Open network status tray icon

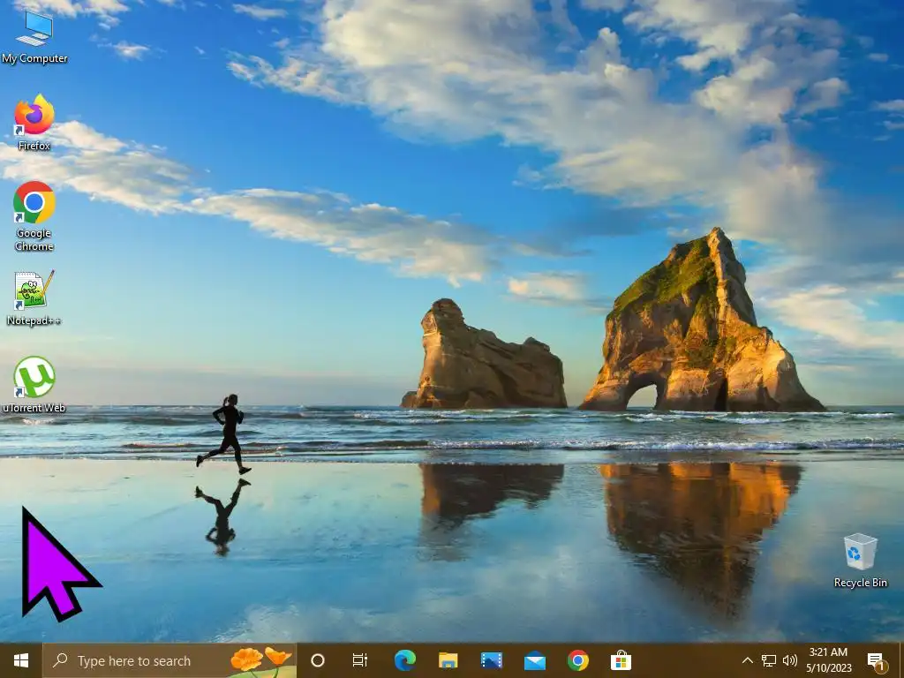[769, 660]
